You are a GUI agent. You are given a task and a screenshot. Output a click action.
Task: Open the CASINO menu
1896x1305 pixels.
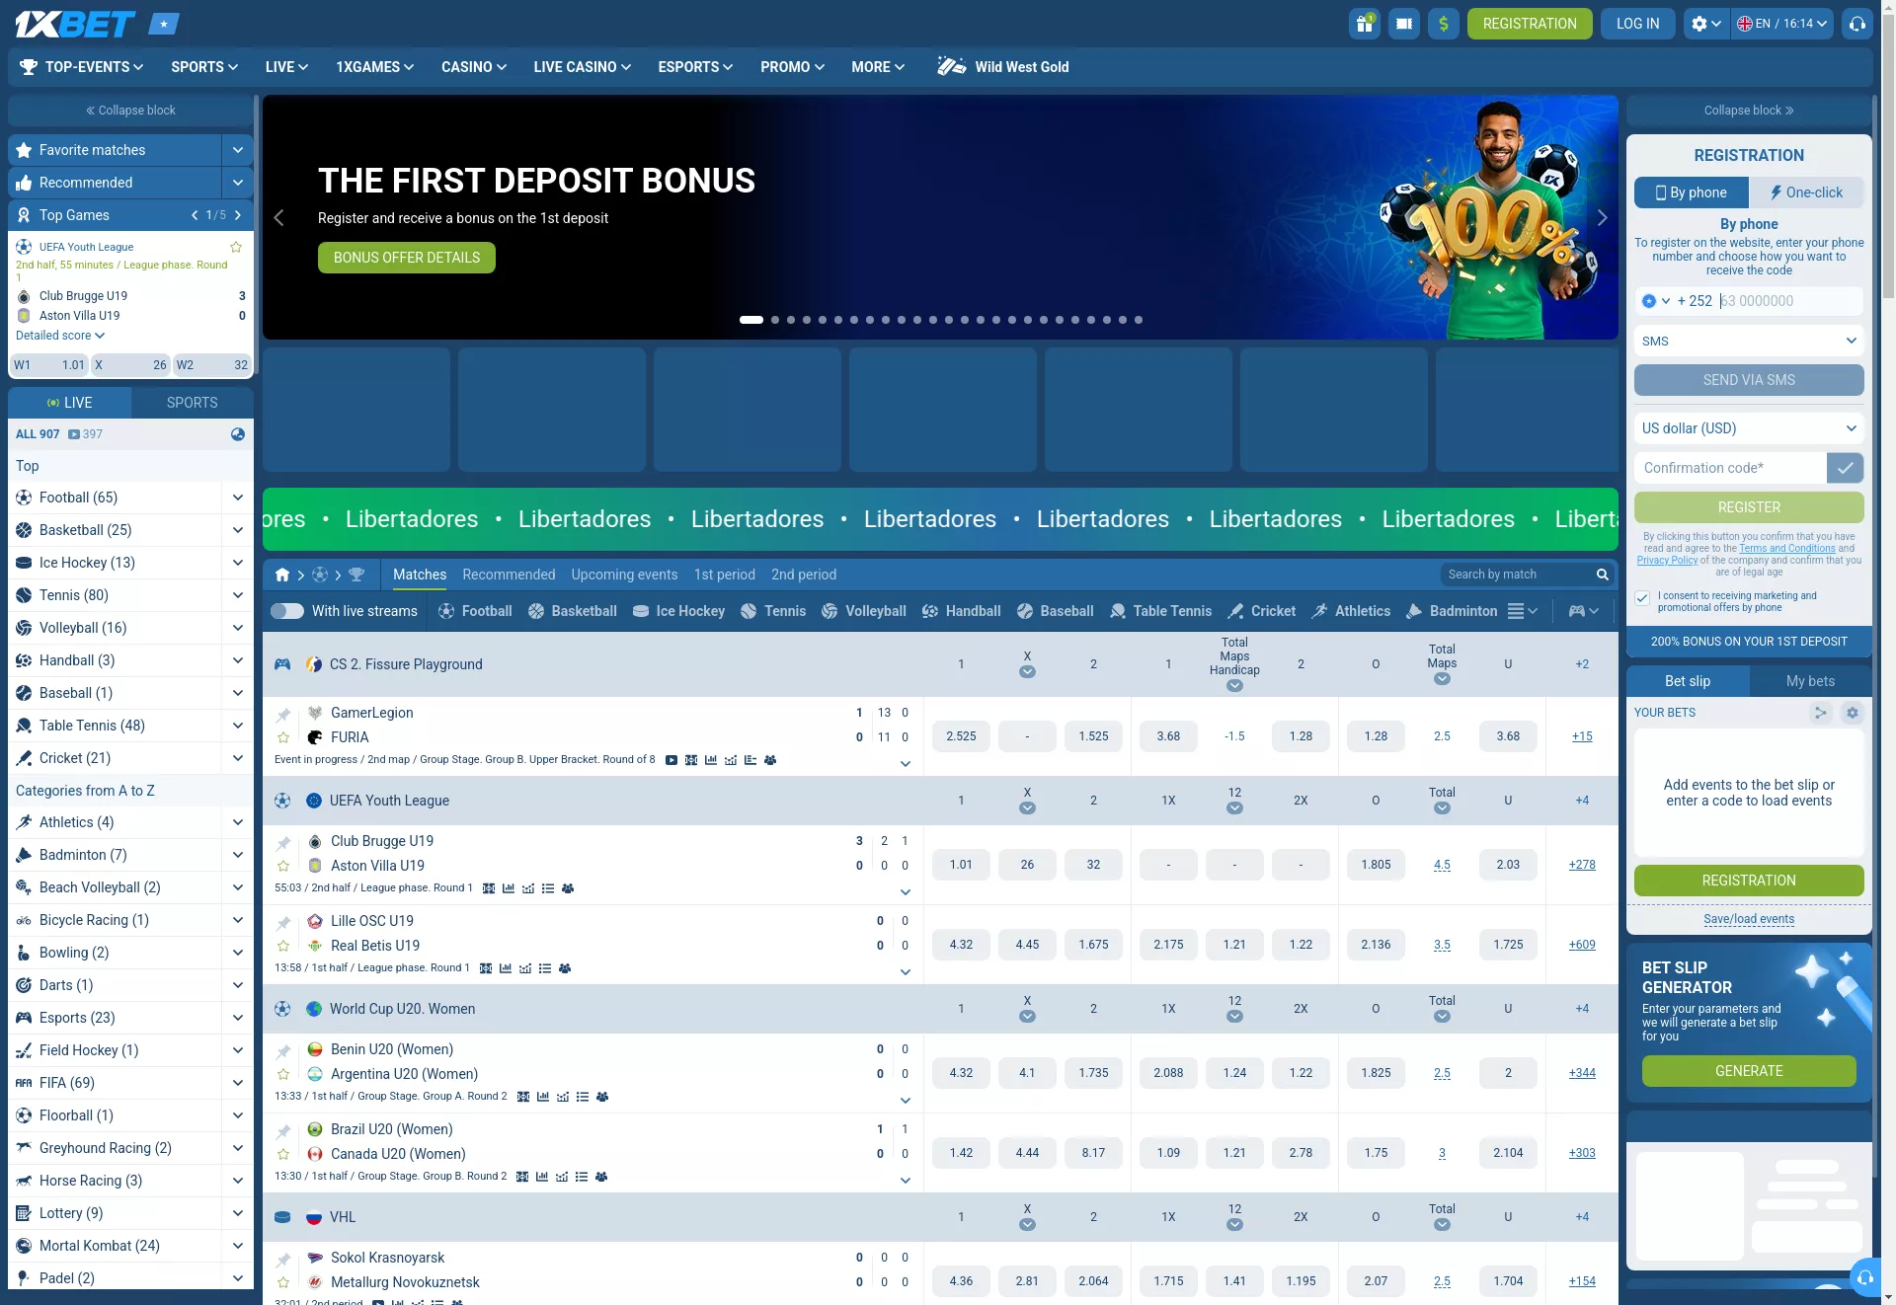(x=474, y=67)
